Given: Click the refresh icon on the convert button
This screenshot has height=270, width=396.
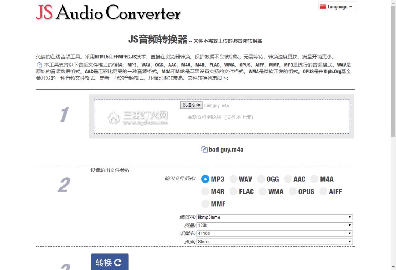Looking at the screenshot, I should coord(118,262).
